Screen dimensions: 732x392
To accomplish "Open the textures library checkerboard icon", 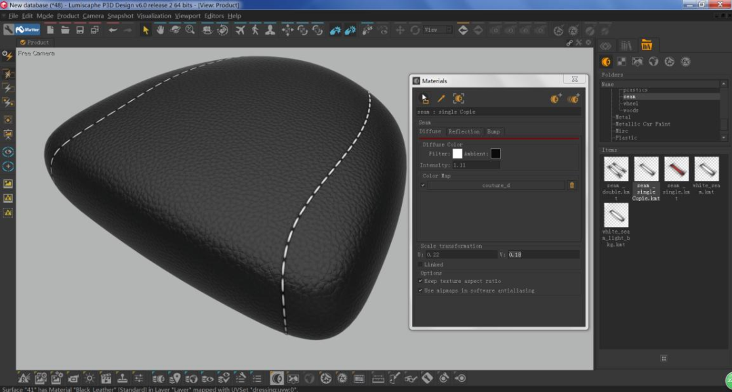I will click(622, 62).
